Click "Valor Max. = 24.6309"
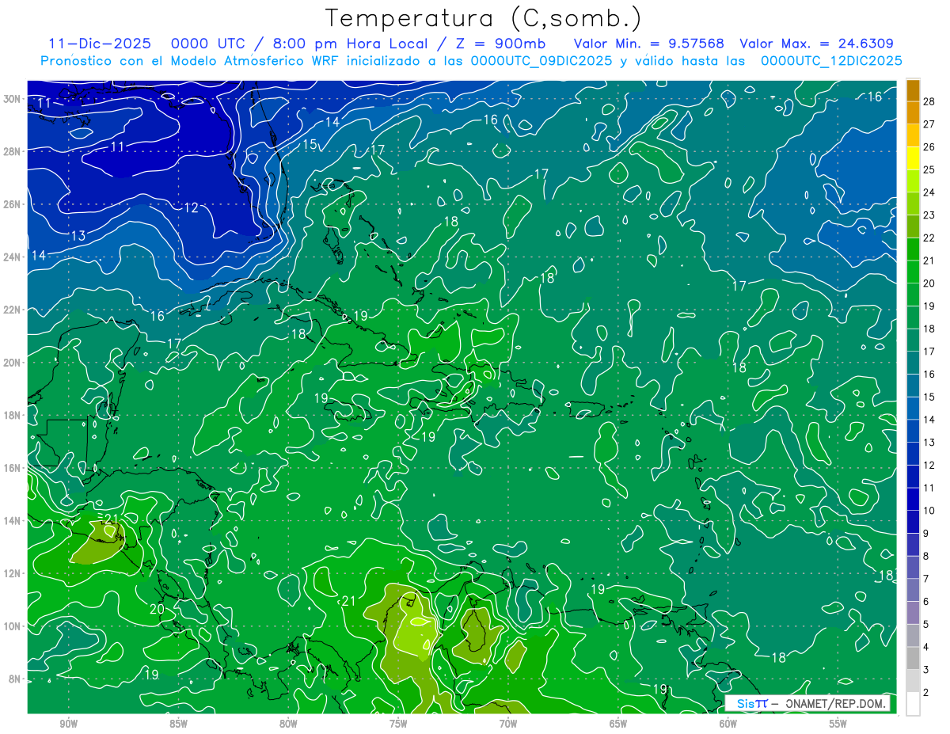 point(816,44)
